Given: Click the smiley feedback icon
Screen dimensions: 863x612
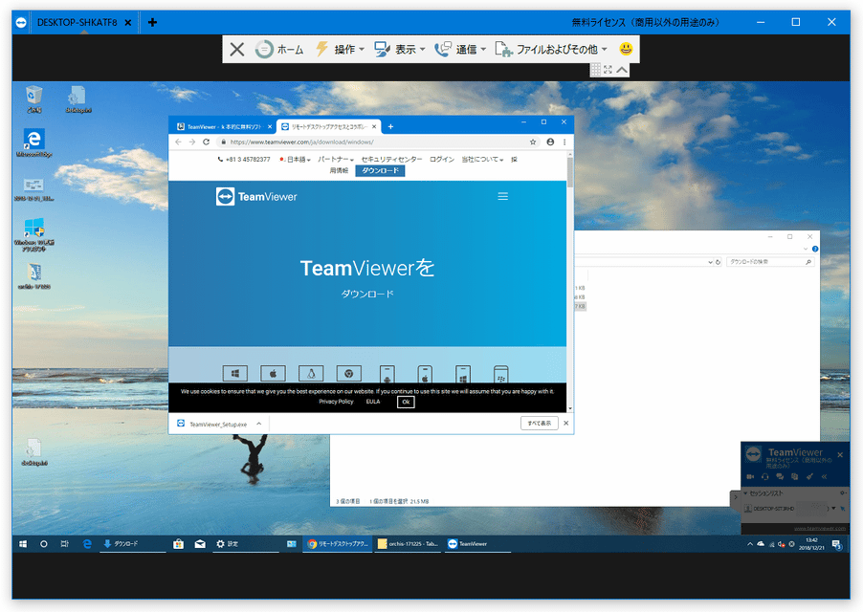Looking at the screenshot, I should tap(626, 49).
